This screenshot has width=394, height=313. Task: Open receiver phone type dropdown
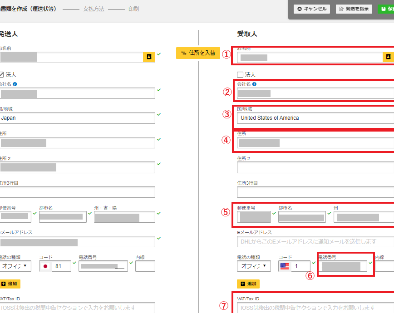(254, 266)
